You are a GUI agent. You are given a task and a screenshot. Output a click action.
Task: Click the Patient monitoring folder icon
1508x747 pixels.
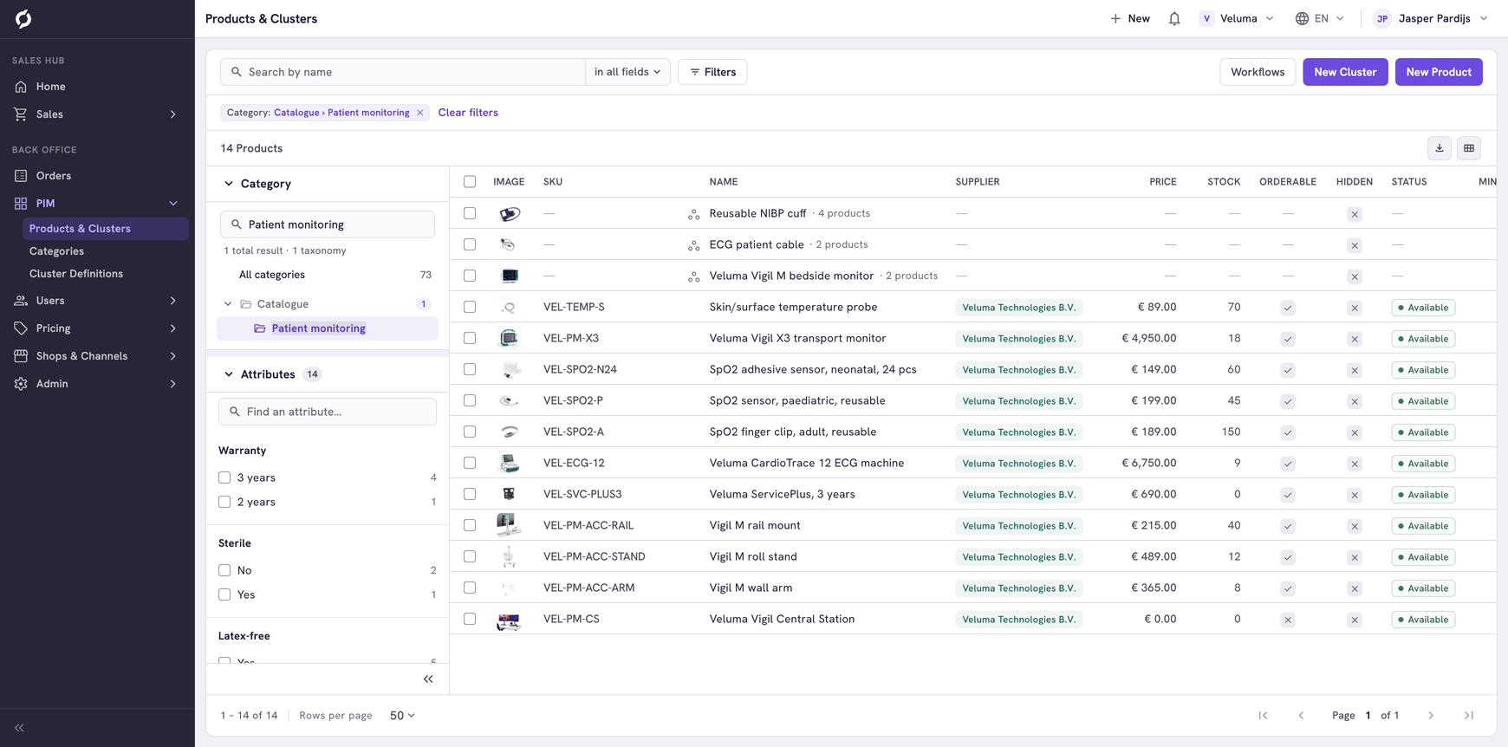tap(260, 328)
